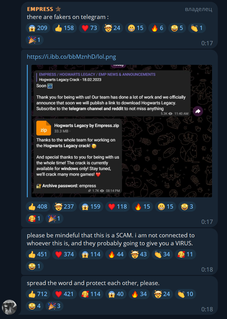Screen dimensions: 227x319
Task: Click the fire reaction showing 6
Action: click(157, 28)
